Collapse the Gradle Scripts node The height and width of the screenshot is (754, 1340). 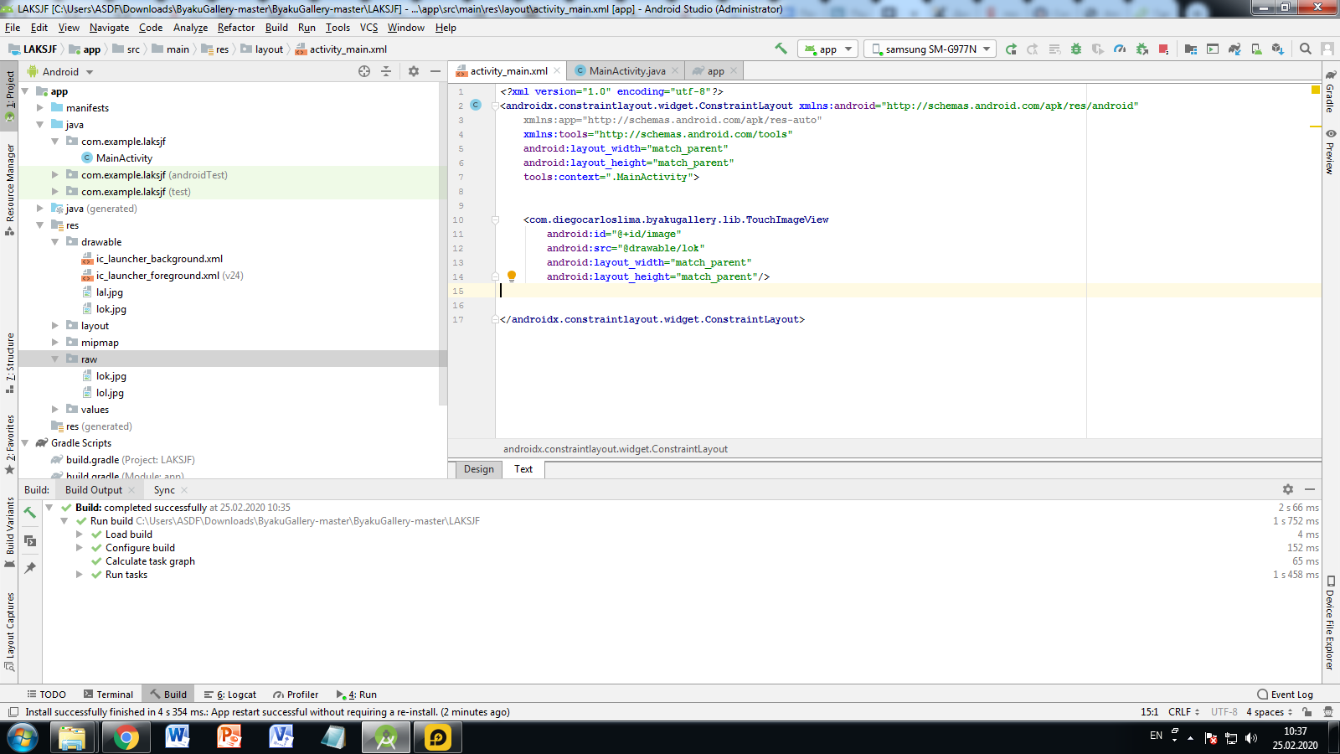point(25,442)
